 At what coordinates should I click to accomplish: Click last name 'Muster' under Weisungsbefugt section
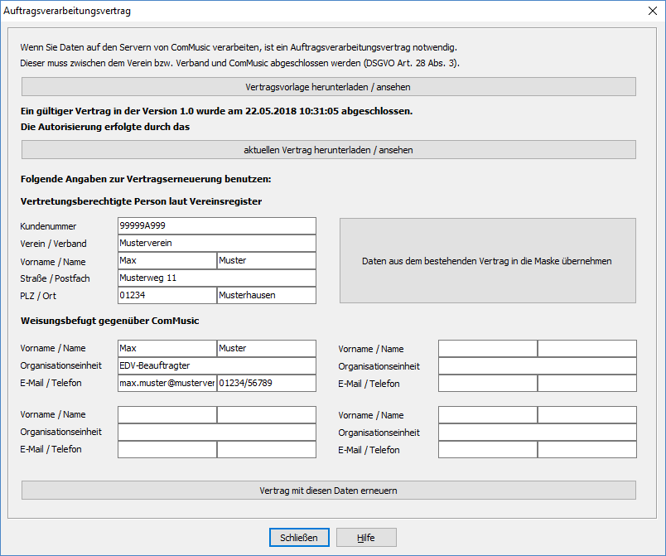[266, 348]
